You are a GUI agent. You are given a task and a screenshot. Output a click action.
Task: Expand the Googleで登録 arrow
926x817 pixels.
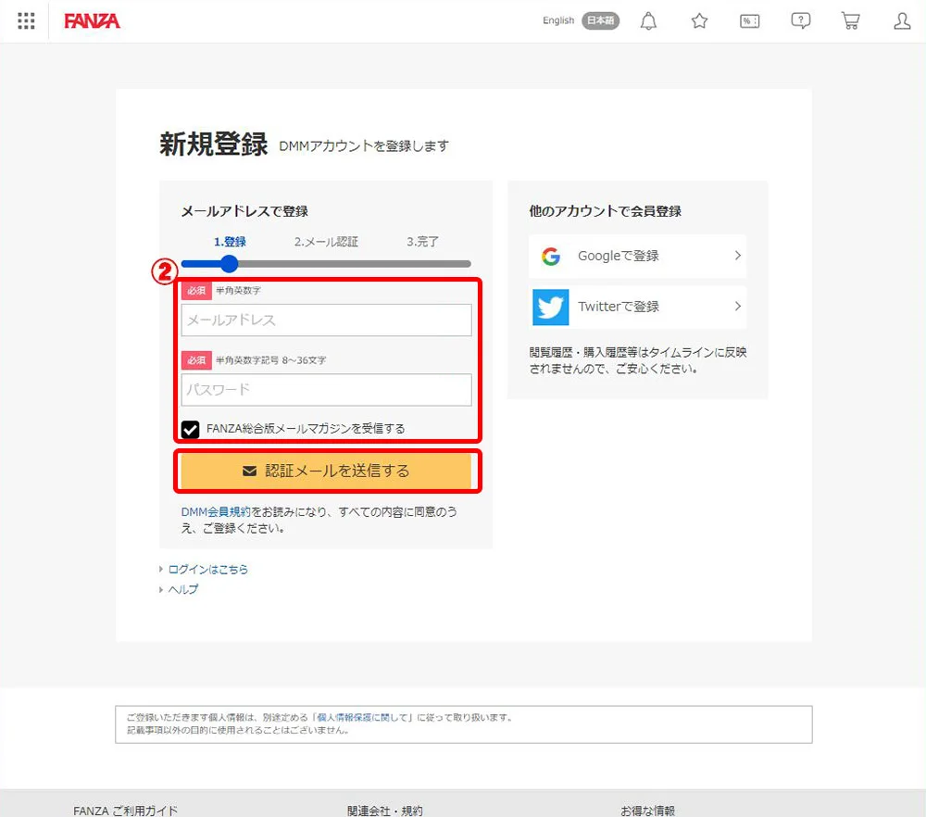[x=737, y=256]
